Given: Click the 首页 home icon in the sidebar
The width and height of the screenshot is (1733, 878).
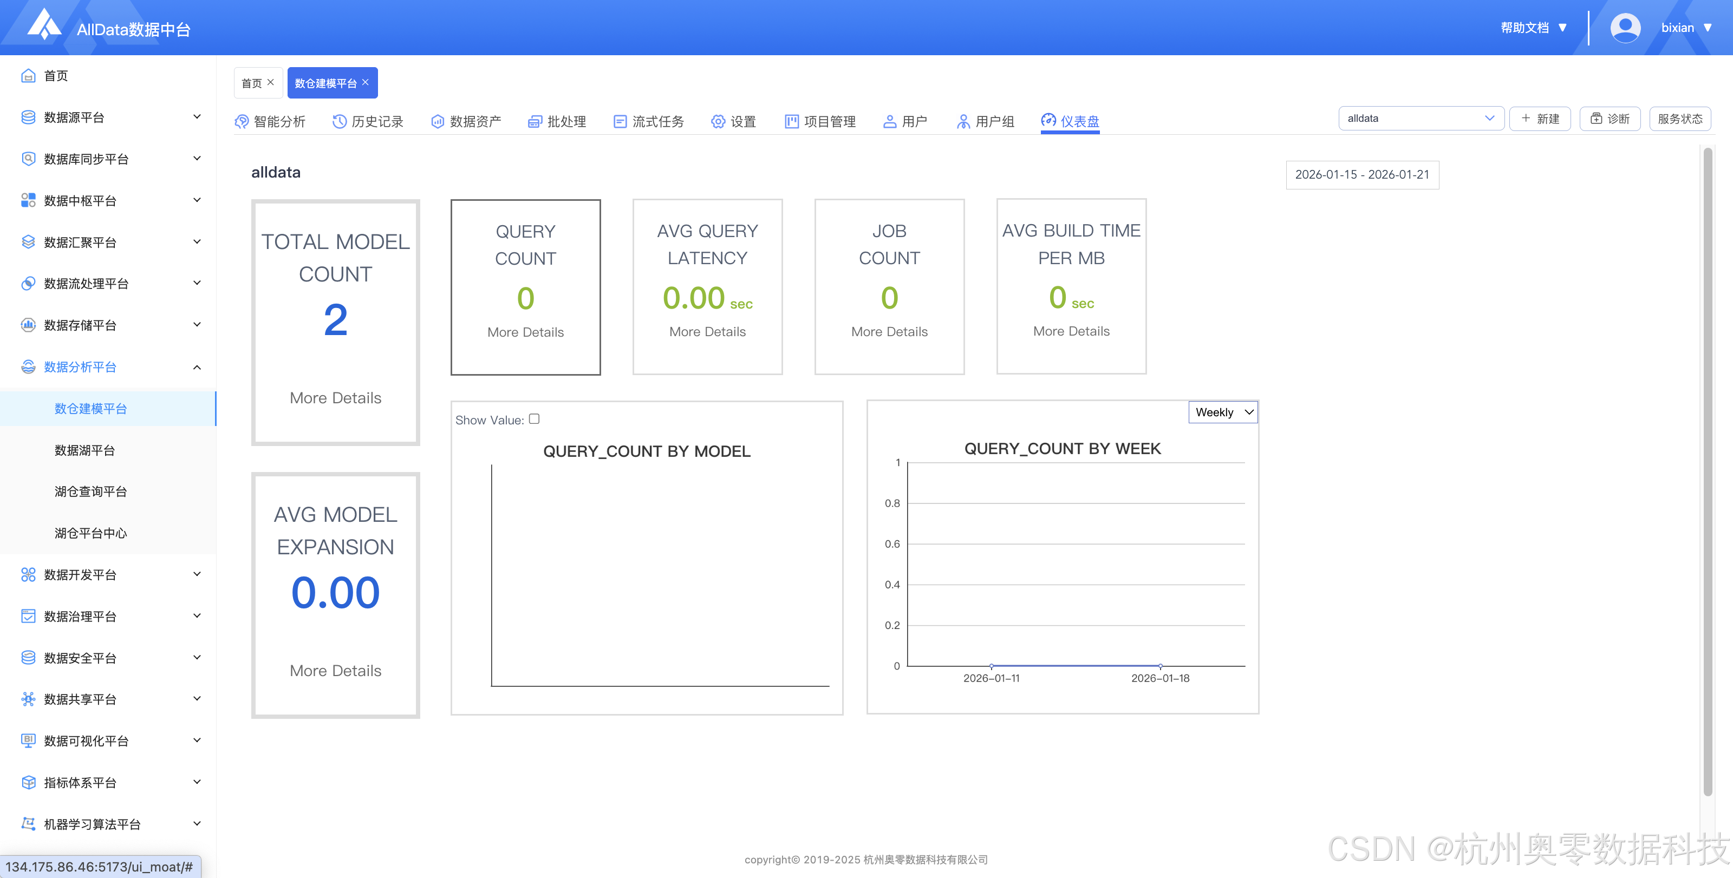Looking at the screenshot, I should [28, 75].
